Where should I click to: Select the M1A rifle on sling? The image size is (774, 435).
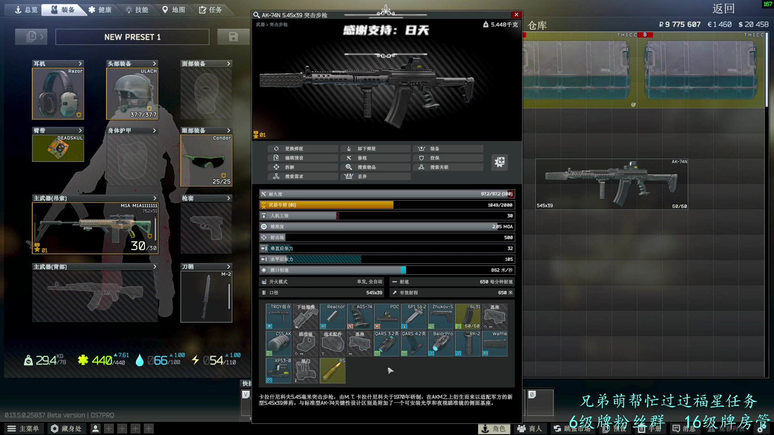95,228
